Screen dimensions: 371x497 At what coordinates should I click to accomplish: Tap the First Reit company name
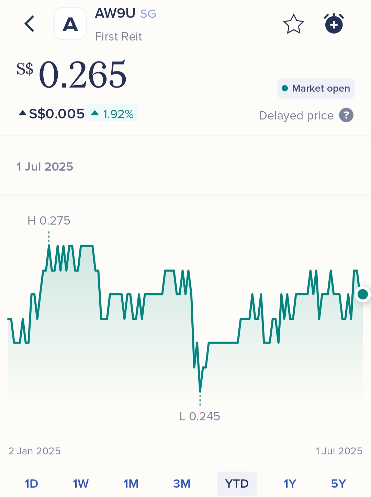pyautogui.click(x=118, y=36)
